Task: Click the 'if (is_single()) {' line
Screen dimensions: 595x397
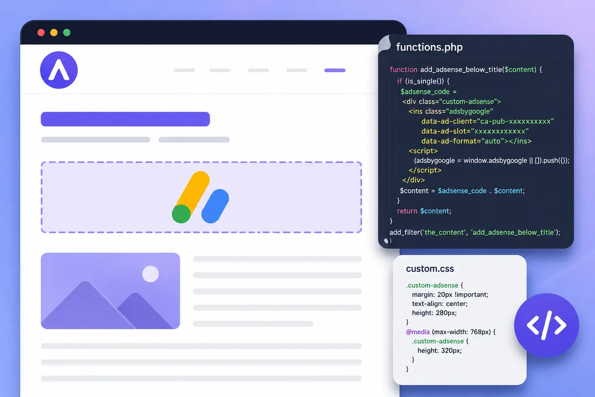Action: point(423,81)
